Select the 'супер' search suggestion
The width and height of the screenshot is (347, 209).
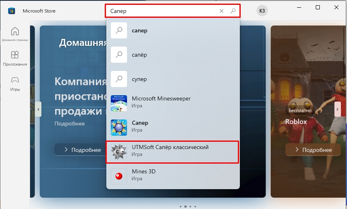[173, 79]
